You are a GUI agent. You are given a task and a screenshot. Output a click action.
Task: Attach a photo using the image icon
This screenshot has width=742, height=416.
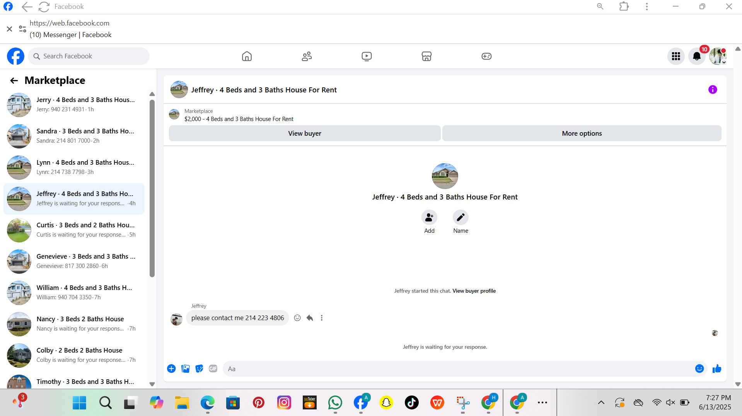186,369
